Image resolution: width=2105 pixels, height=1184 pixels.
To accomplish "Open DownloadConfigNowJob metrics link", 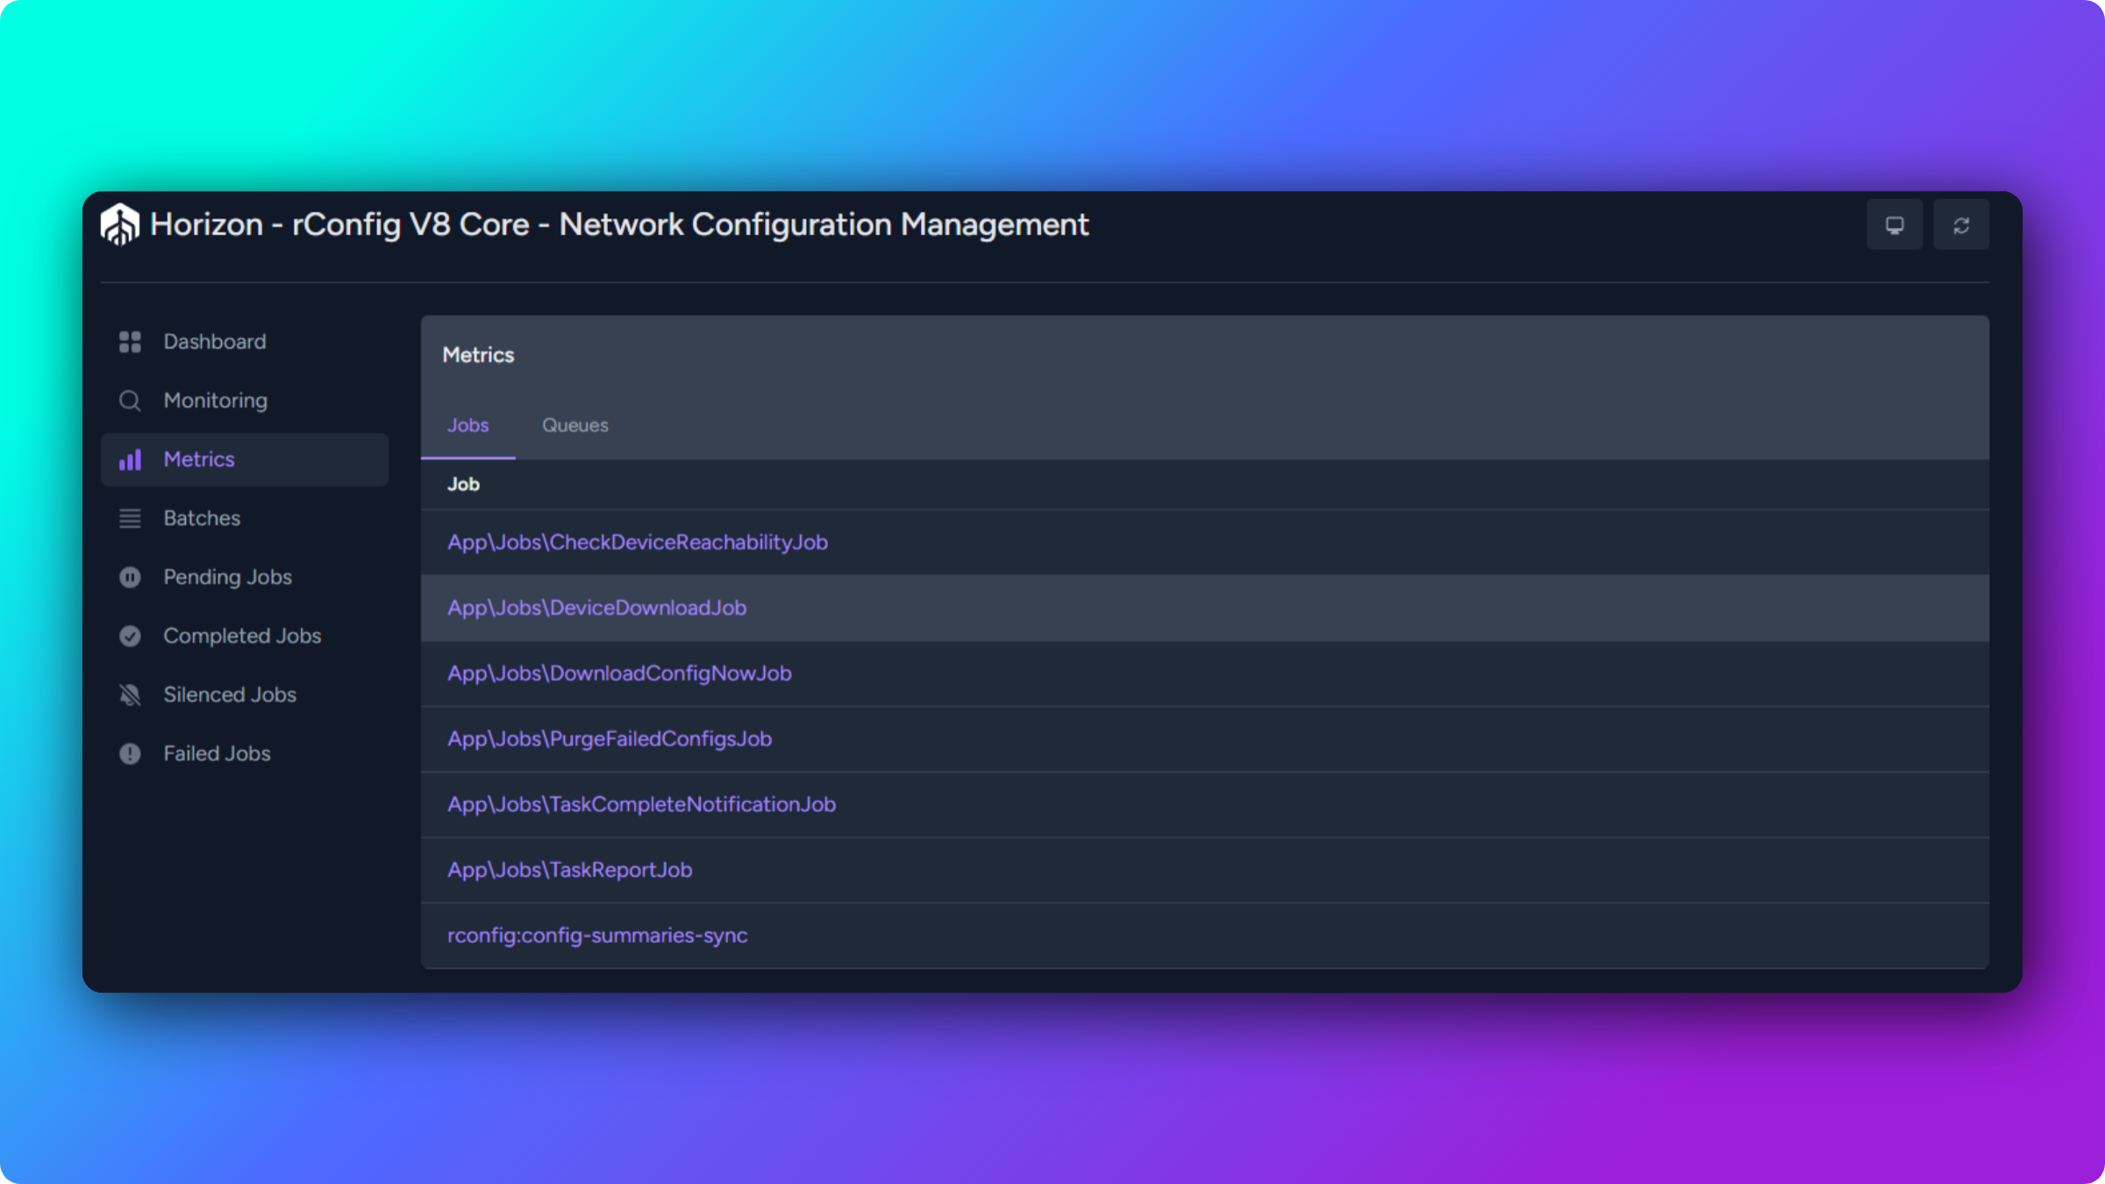I will [x=620, y=674].
